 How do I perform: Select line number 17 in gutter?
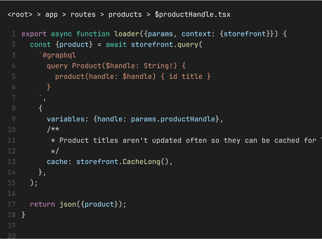coord(11,204)
